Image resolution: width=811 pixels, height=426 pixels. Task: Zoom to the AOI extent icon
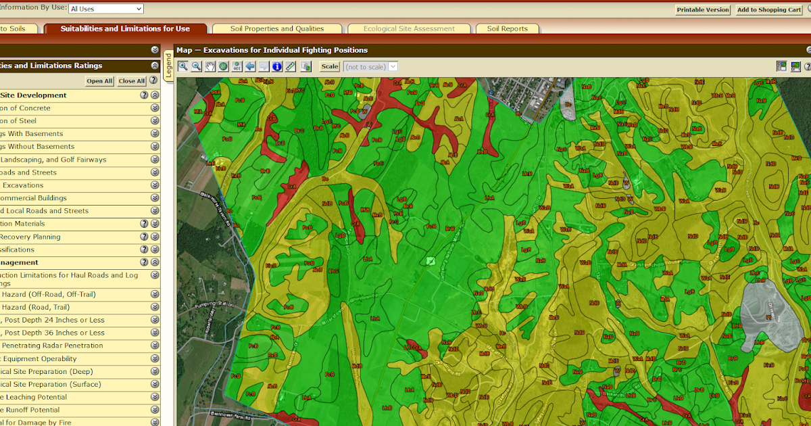(237, 66)
